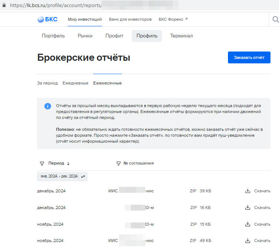
Task: Open the search magnifier icon
Action: pyautogui.click(x=276, y=19)
